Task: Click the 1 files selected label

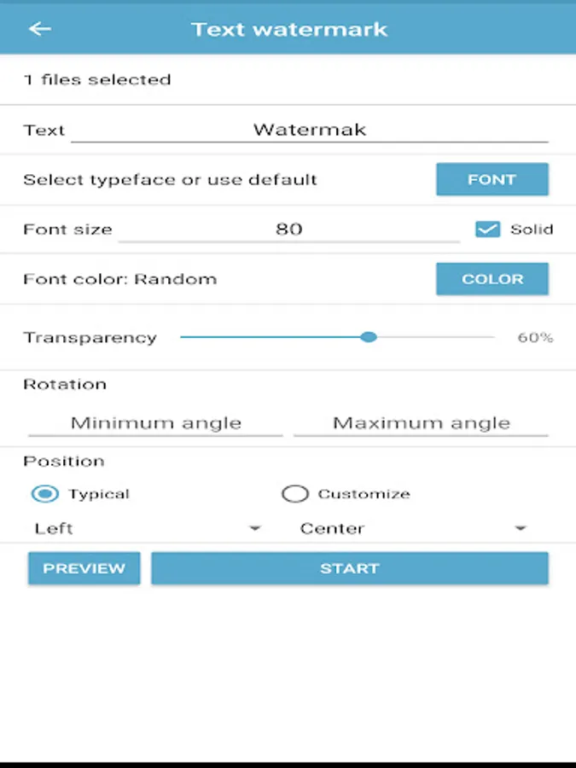Action: (x=97, y=79)
